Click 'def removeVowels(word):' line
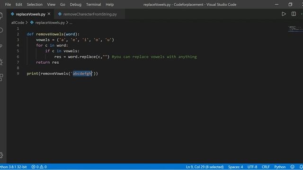The width and height of the screenshot is (303, 170). click(x=53, y=34)
